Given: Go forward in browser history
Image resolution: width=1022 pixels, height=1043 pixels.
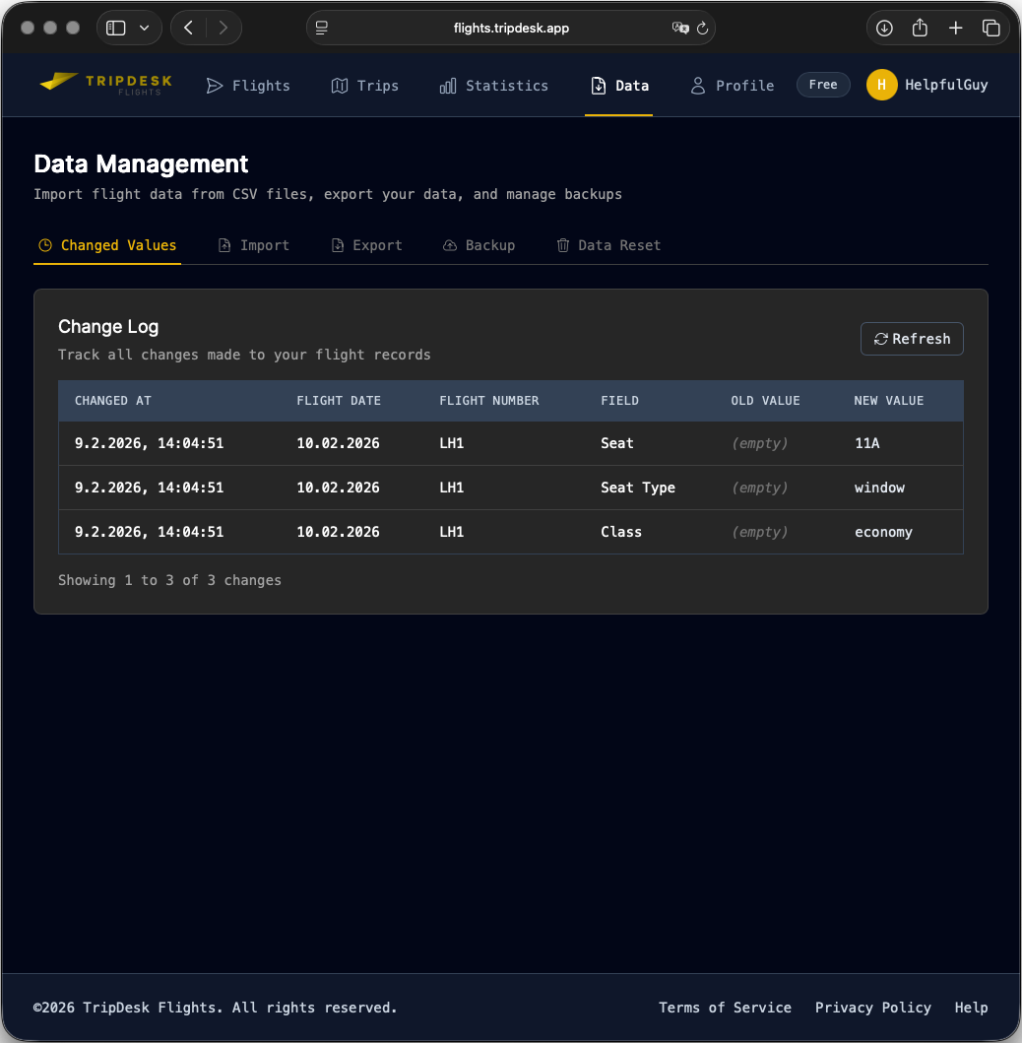Looking at the screenshot, I should pyautogui.click(x=224, y=28).
